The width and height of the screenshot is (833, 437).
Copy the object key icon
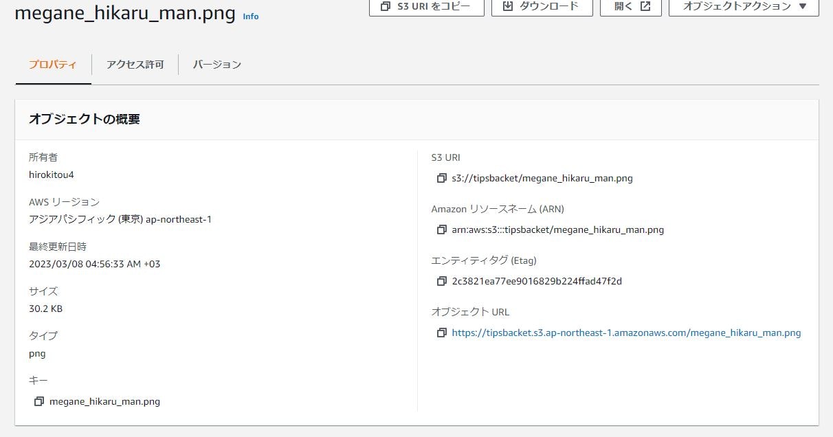coord(39,402)
